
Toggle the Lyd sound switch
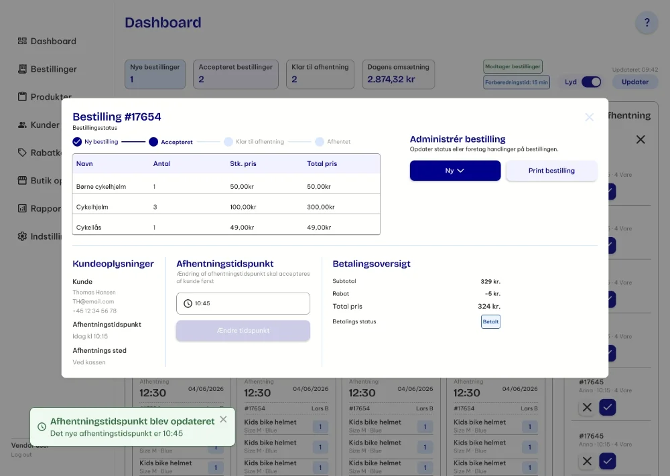[592, 82]
